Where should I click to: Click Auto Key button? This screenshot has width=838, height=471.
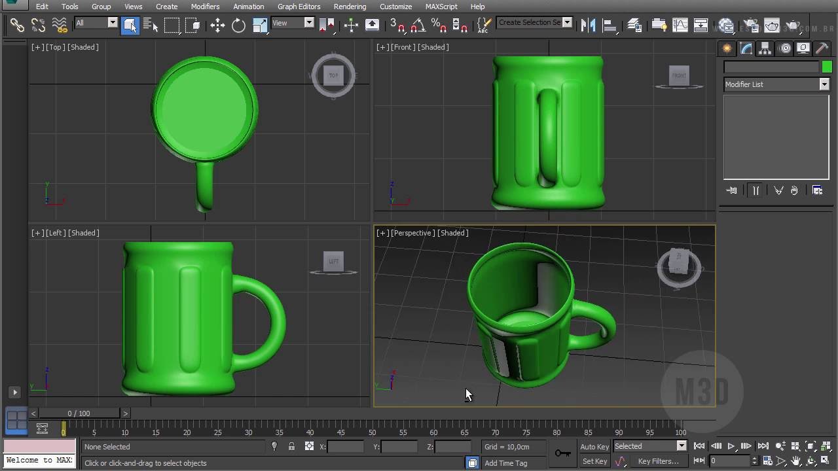[594, 447]
